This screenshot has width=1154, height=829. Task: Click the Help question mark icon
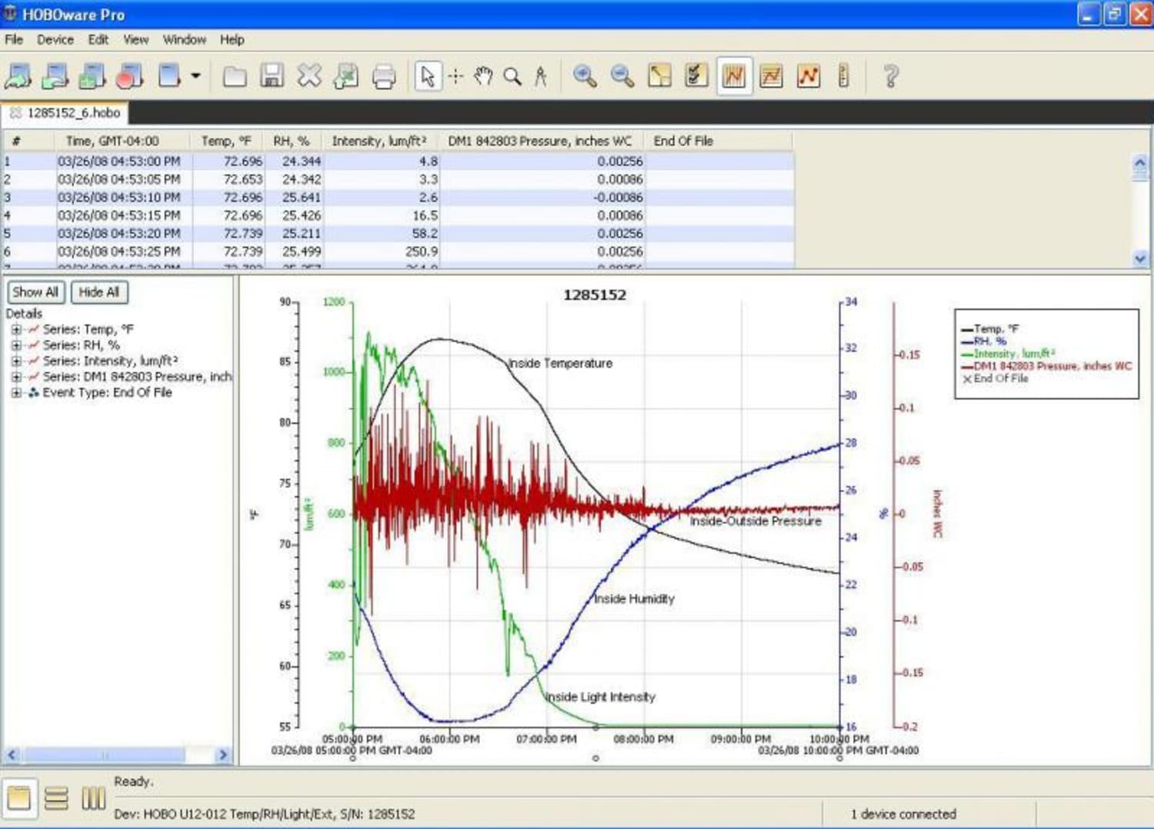[x=891, y=76]
